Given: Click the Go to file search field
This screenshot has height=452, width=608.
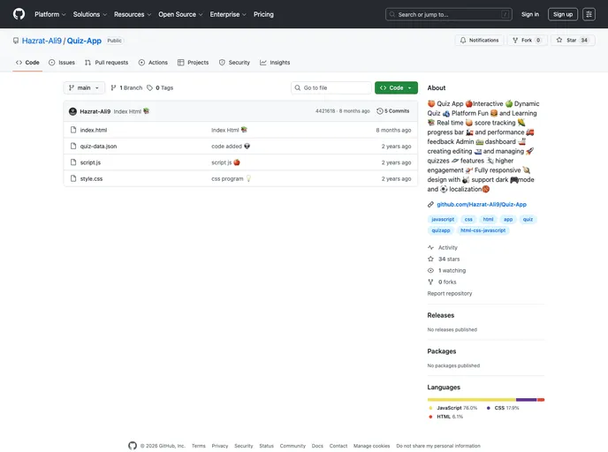Looking at the screenshot, I should click(331, 88).
